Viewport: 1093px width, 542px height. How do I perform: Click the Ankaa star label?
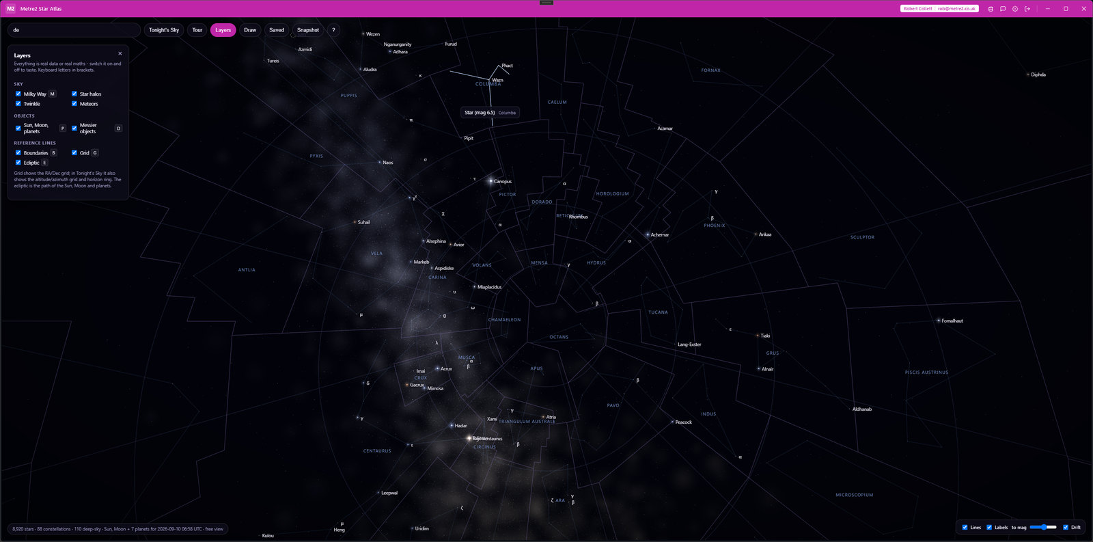coord(765,234)
